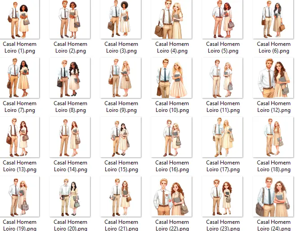Select thumbnail of Casal Homem Loiro (19).png
The width and height of the screenshot is (296, 231).
point(19,196)
